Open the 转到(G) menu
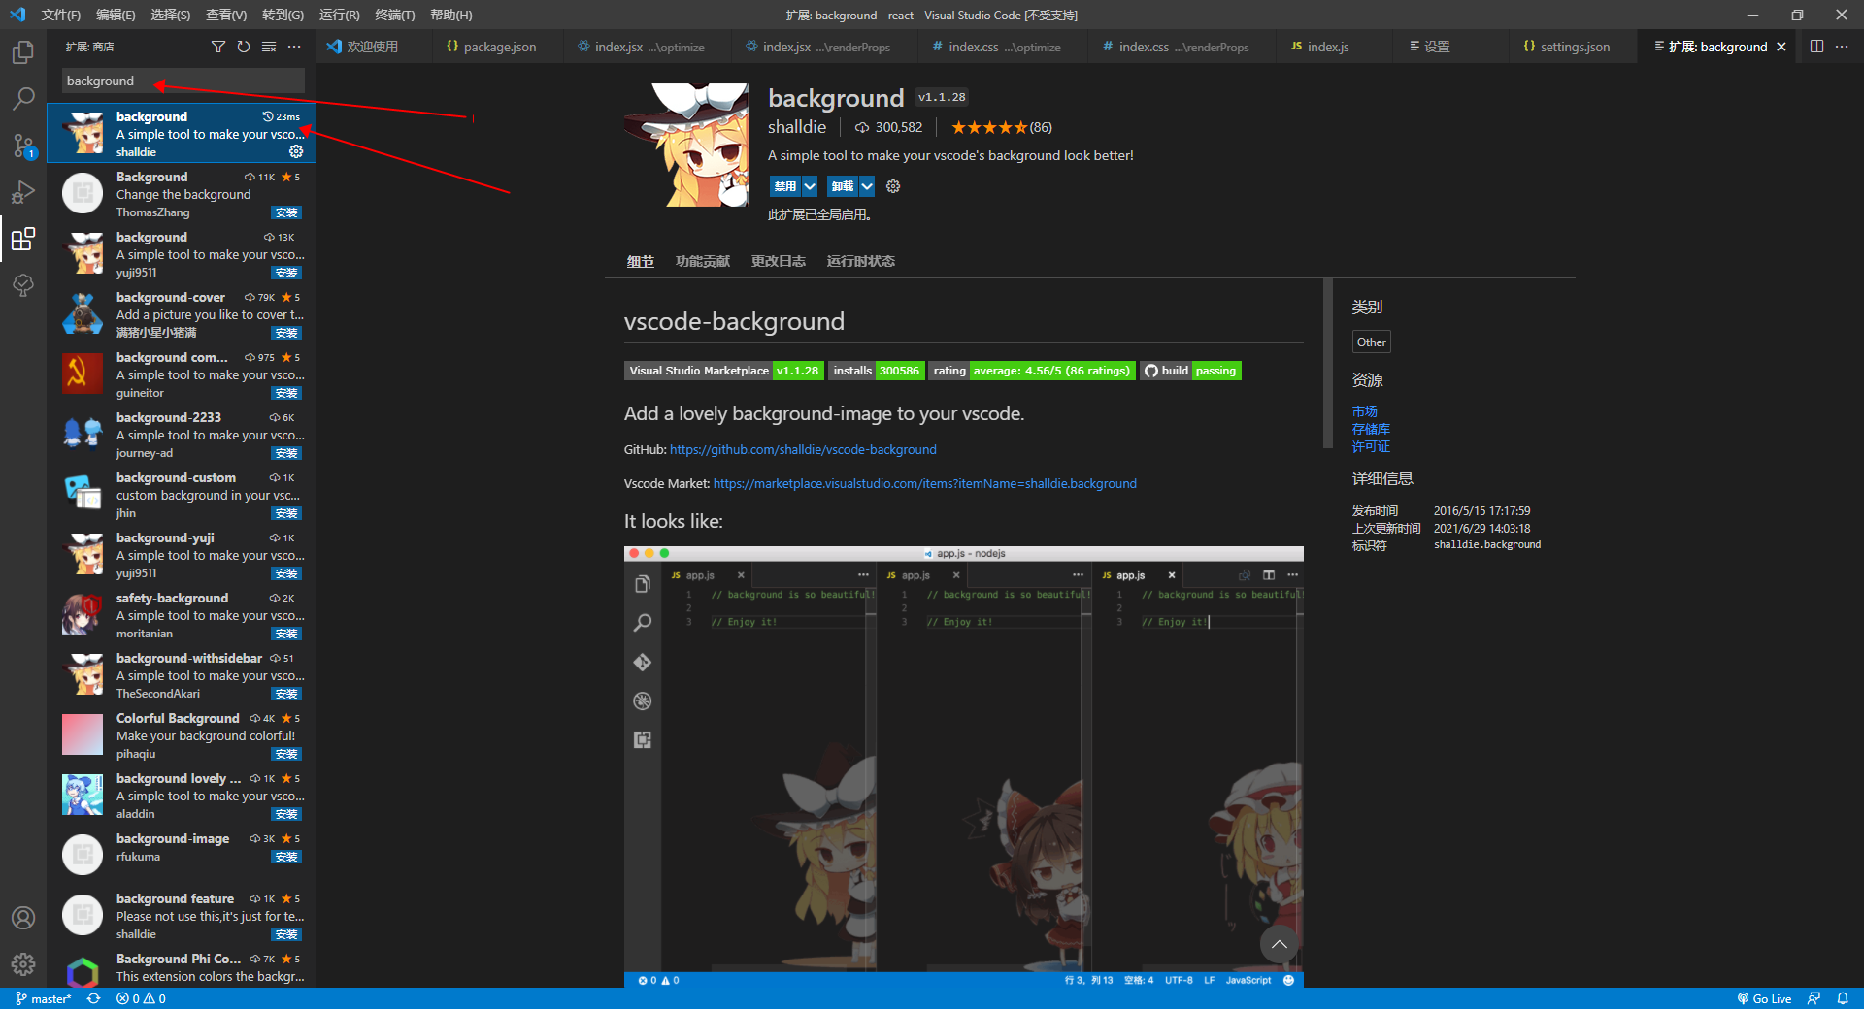 [283, 15]
